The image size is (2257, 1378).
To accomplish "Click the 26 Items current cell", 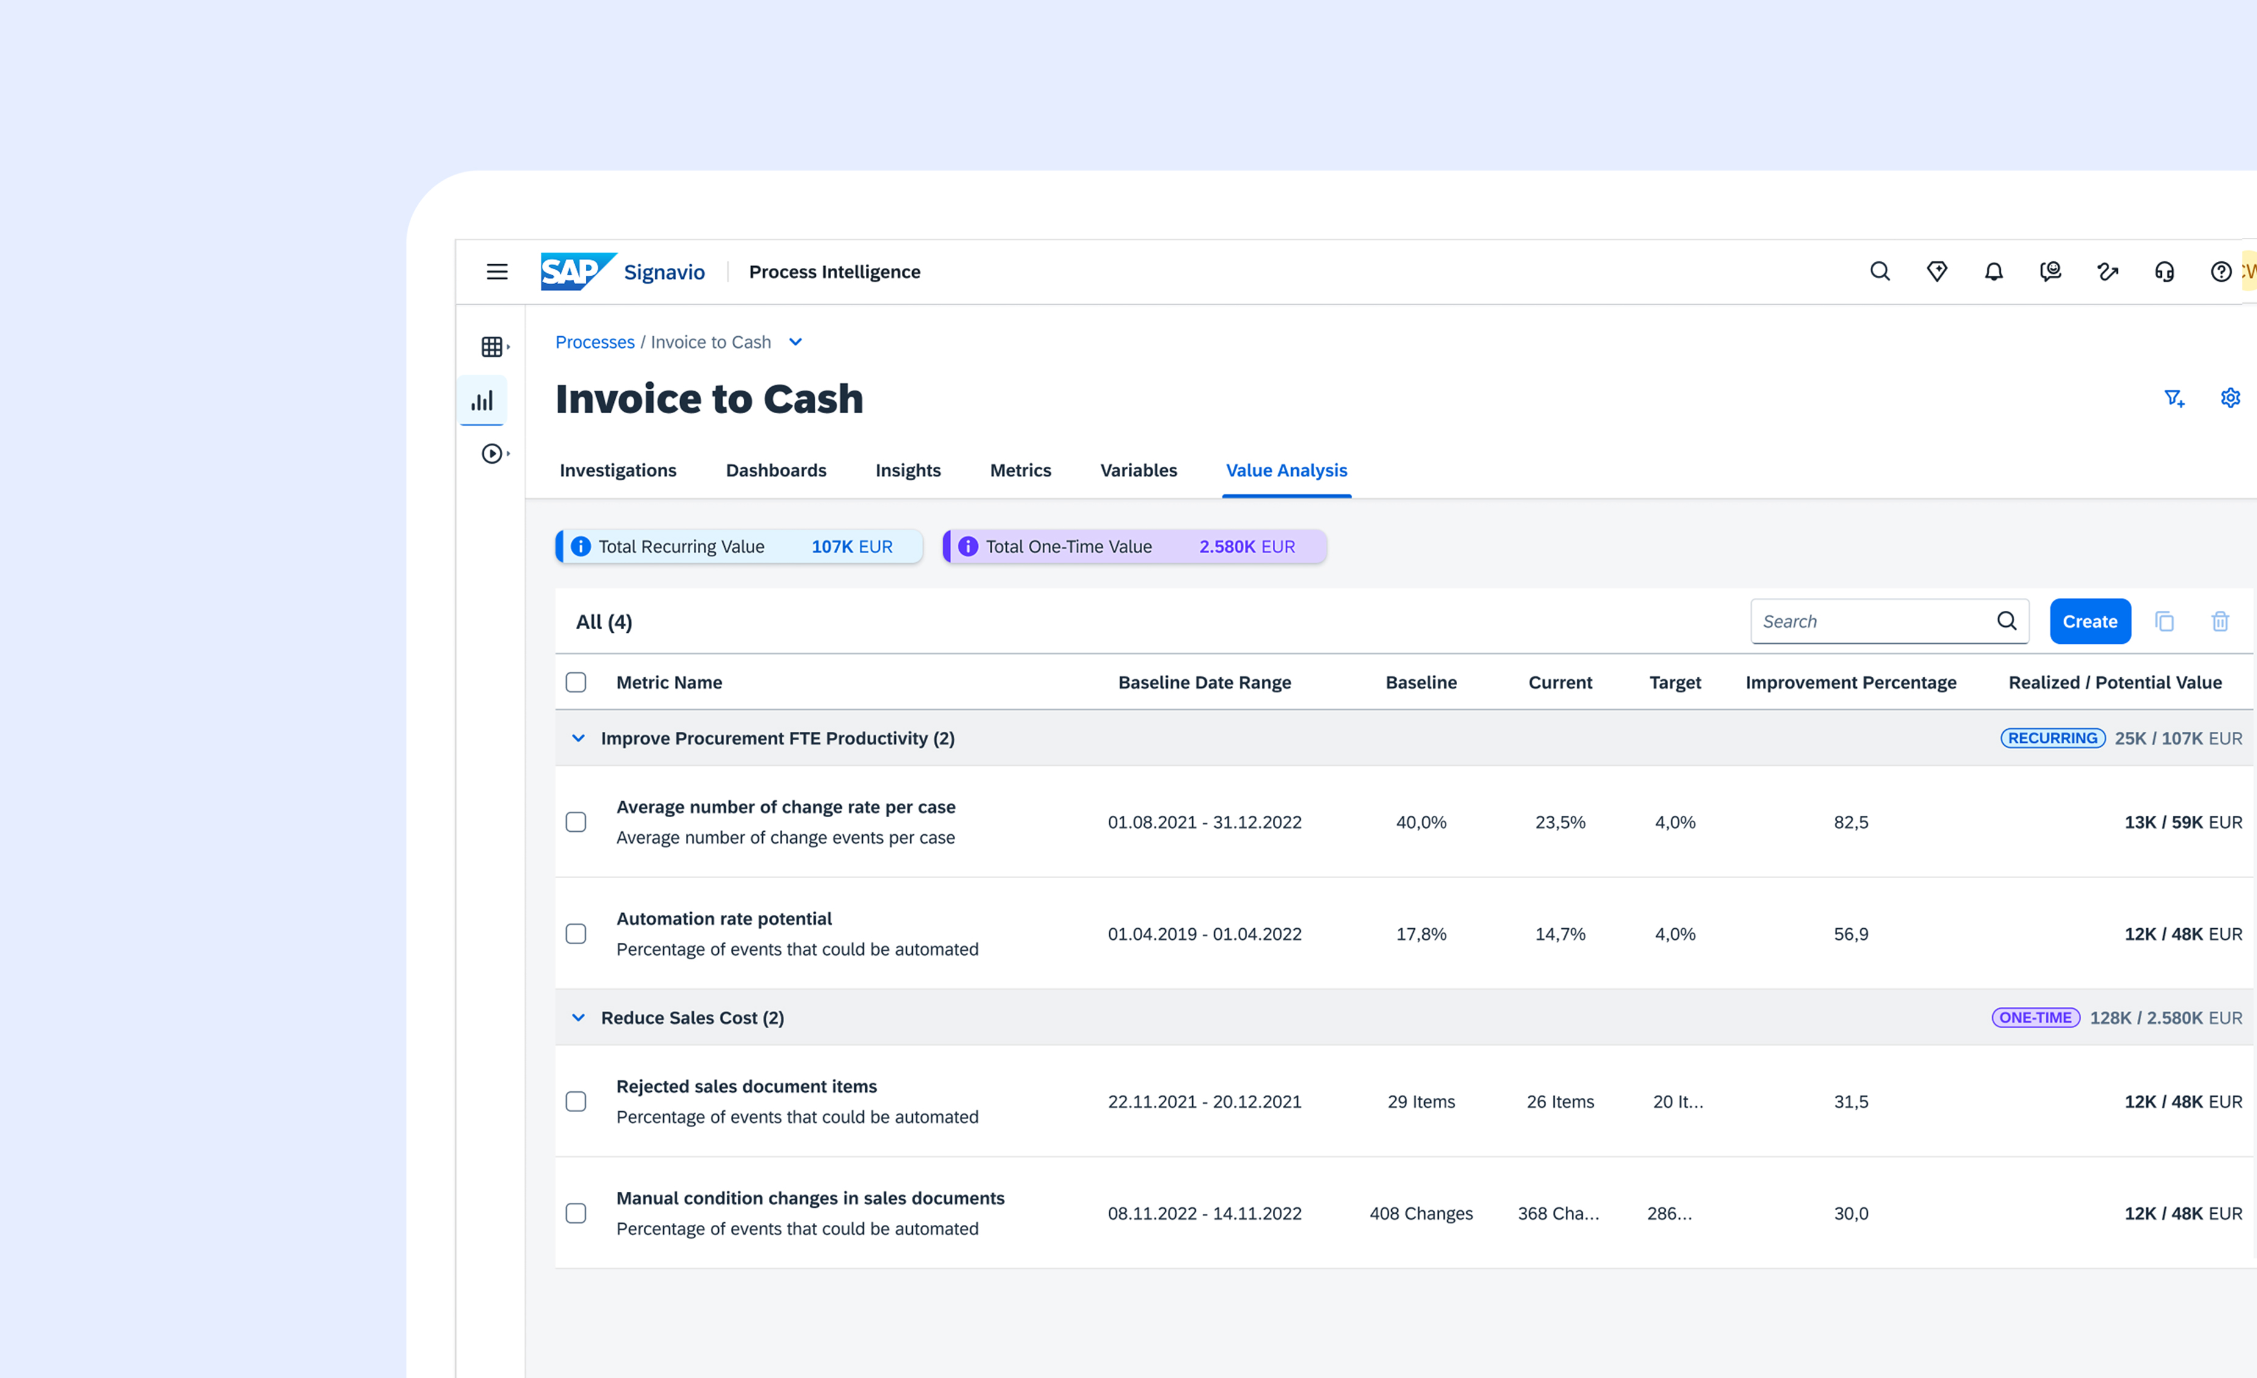I will pos(1560,1102).
